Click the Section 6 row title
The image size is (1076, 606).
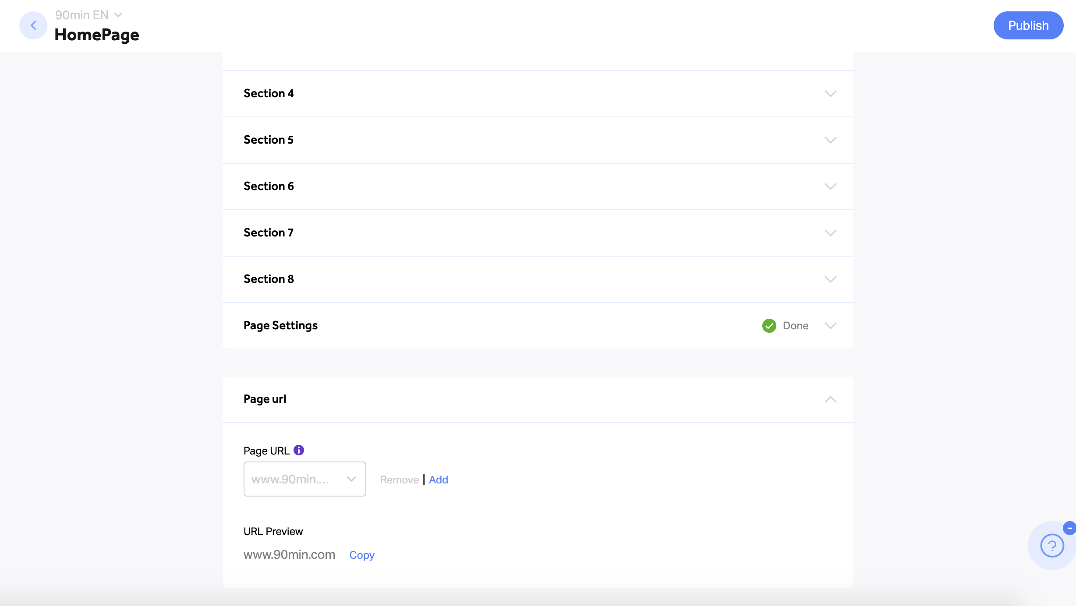[x=269, y=187]
